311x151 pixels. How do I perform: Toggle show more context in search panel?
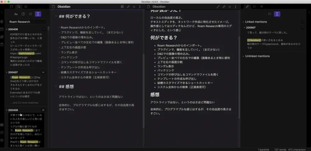pyautogui.click(x=38, y=14)
